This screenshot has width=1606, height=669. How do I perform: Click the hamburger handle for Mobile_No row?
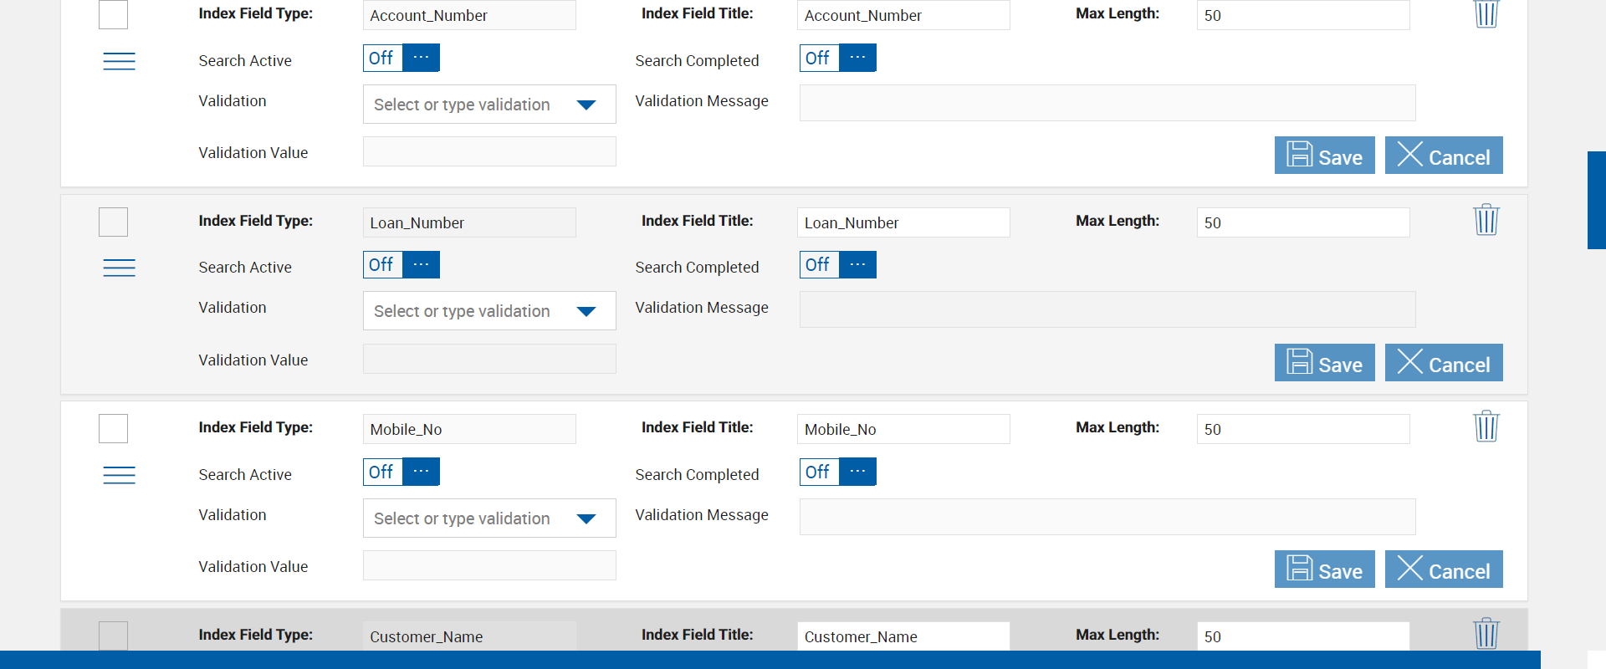coord(119,475)
